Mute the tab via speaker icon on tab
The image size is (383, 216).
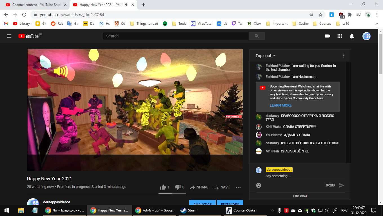click(x=127, y=5)
